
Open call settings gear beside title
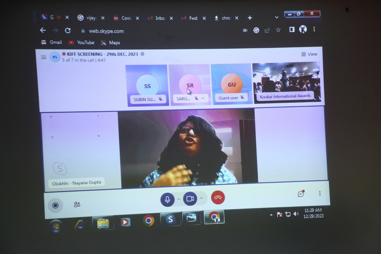[x=142, y=54]
